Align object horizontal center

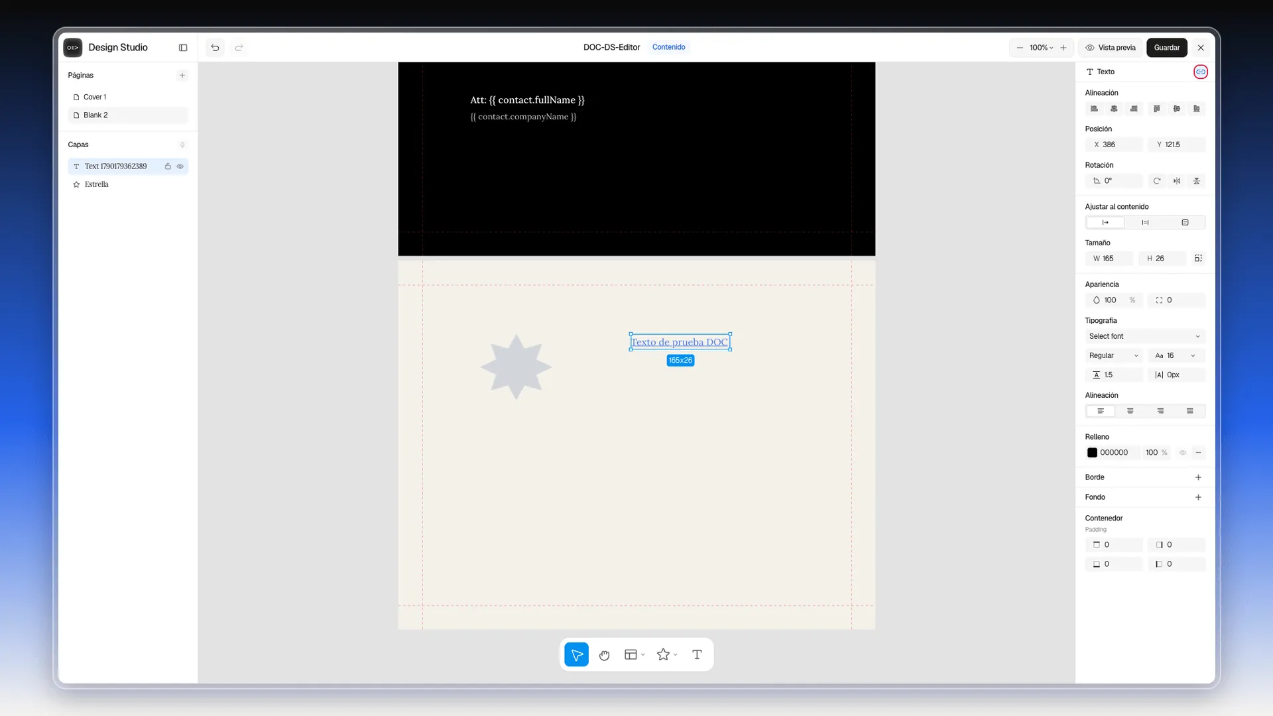coord(1114,109)
